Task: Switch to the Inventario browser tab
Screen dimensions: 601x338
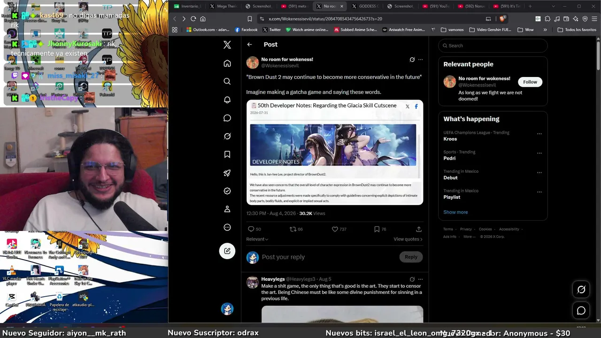Action: point(187,6)
